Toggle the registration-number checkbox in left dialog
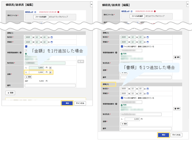This screenshot has width=192, height=141. click(x=26, y=46)
